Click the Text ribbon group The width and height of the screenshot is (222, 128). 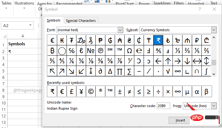[x=214, y=3]
